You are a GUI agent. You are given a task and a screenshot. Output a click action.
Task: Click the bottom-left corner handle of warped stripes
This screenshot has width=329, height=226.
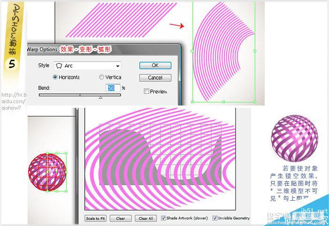pyautogui.click(x=192, y=102)
